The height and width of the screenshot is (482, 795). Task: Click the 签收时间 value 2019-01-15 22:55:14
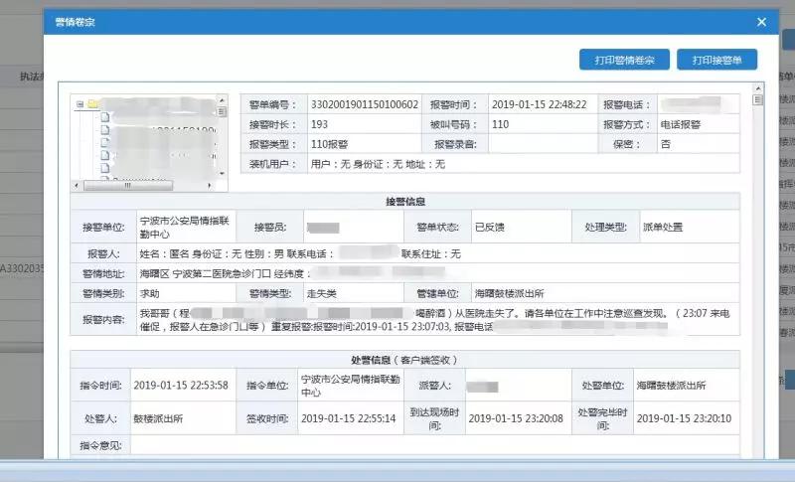click(349, 418)
